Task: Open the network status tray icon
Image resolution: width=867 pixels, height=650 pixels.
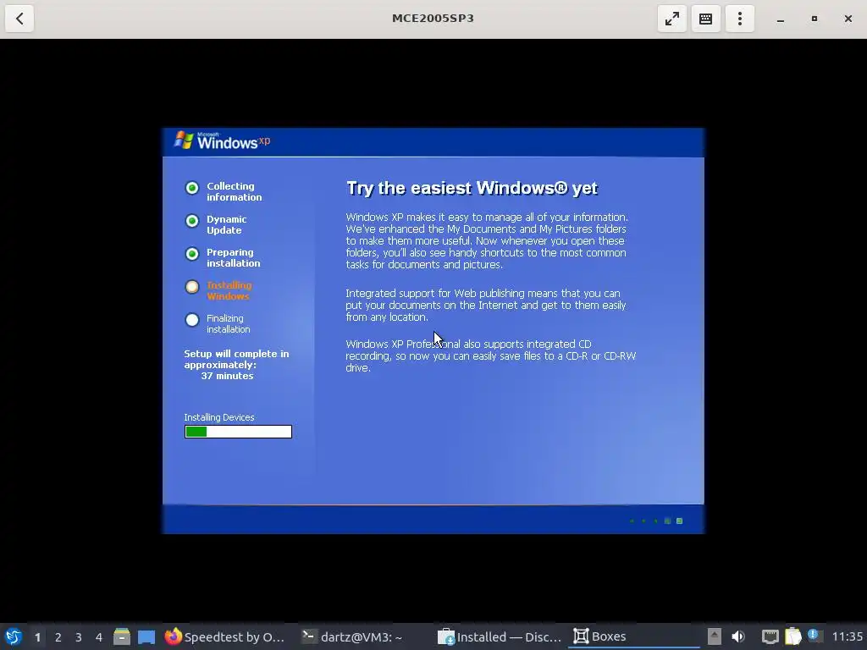Action: pyautogui.click(x=770, y=636)
